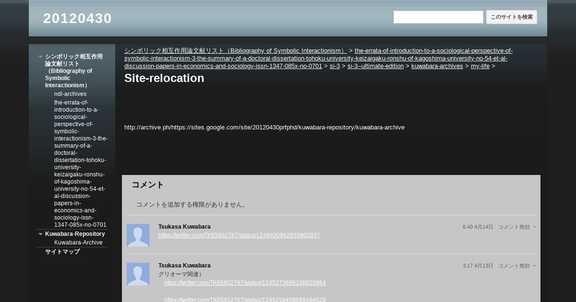Open the ndl-archives sidebar link
576x302 pixels.
70,94
